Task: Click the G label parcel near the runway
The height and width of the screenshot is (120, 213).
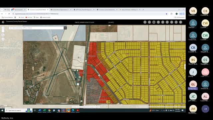Action: pyautogui.click(x=79, y=57)
